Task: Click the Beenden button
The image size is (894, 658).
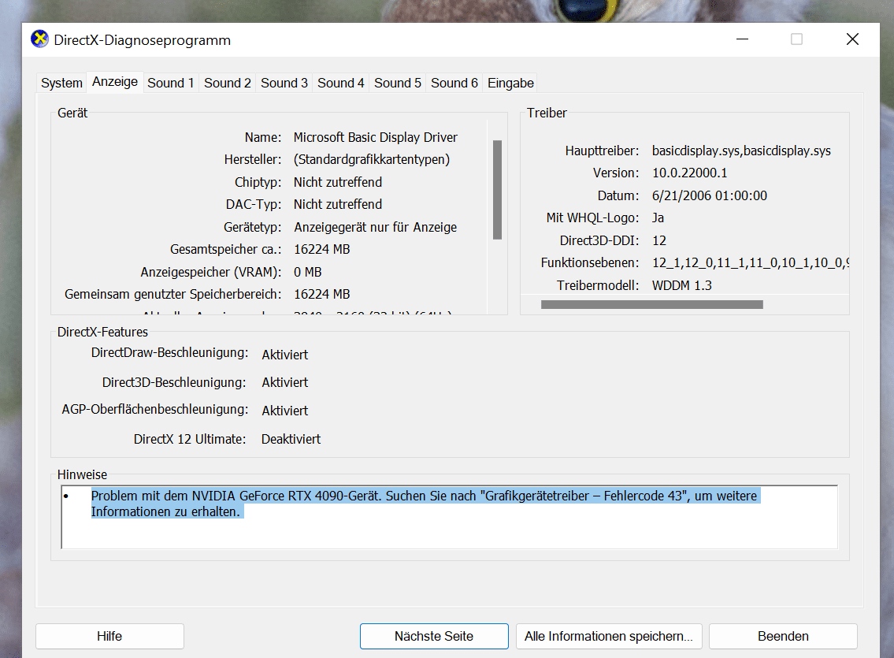Action: (783, 636)
